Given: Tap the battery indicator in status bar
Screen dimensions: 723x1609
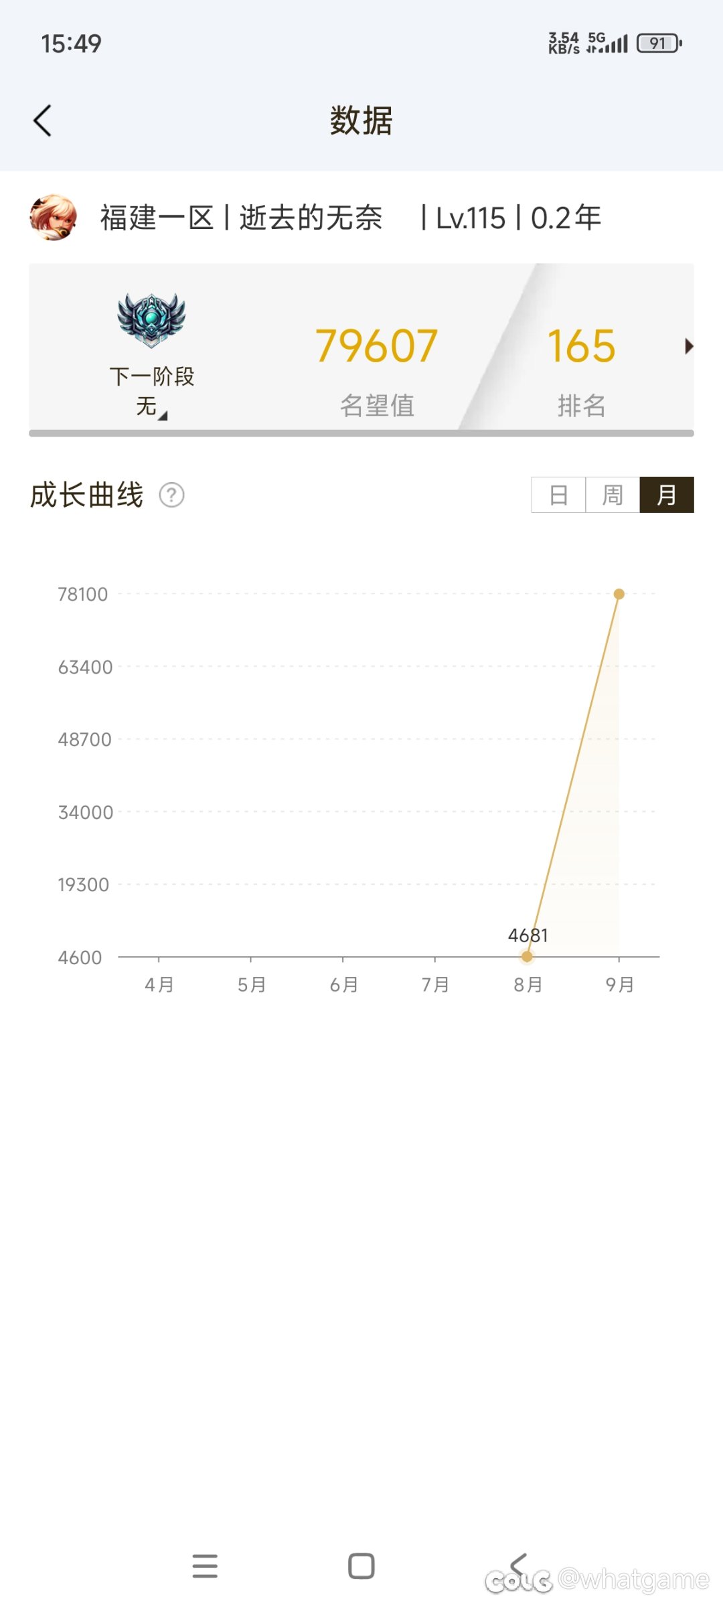Looking at the screenshot, I should pyautogui.click(x=659, y=44).
